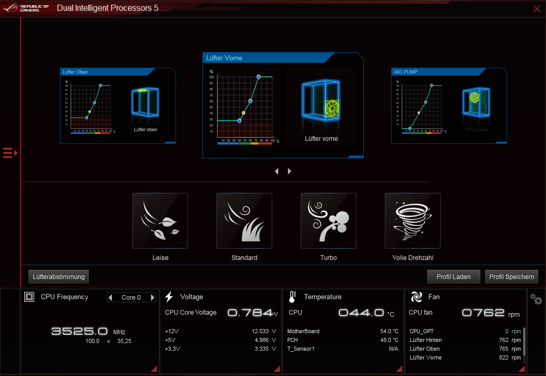Viewport: 546px width, 376px height.
Task: Click the Lüfter Vorne rpm row
Action: coord(465,357)
